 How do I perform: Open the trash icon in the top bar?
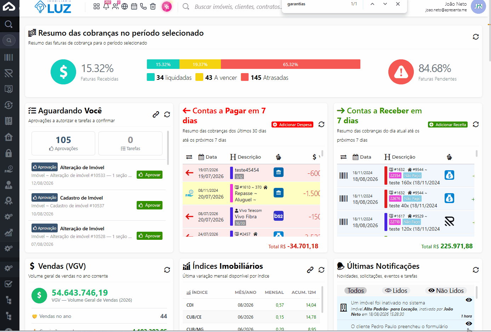[153, 6]
